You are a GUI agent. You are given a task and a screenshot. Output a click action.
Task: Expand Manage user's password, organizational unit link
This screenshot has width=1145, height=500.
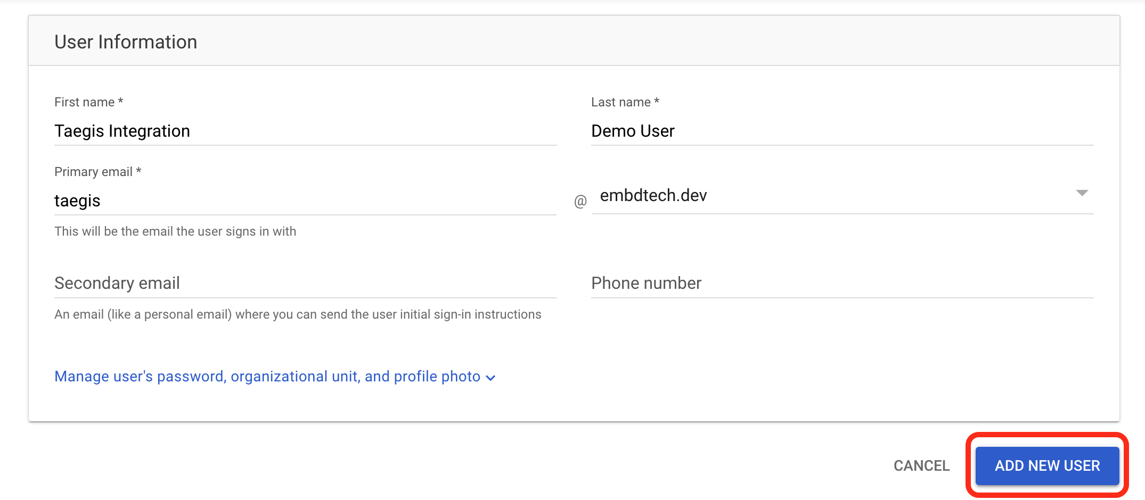point(275,377)
